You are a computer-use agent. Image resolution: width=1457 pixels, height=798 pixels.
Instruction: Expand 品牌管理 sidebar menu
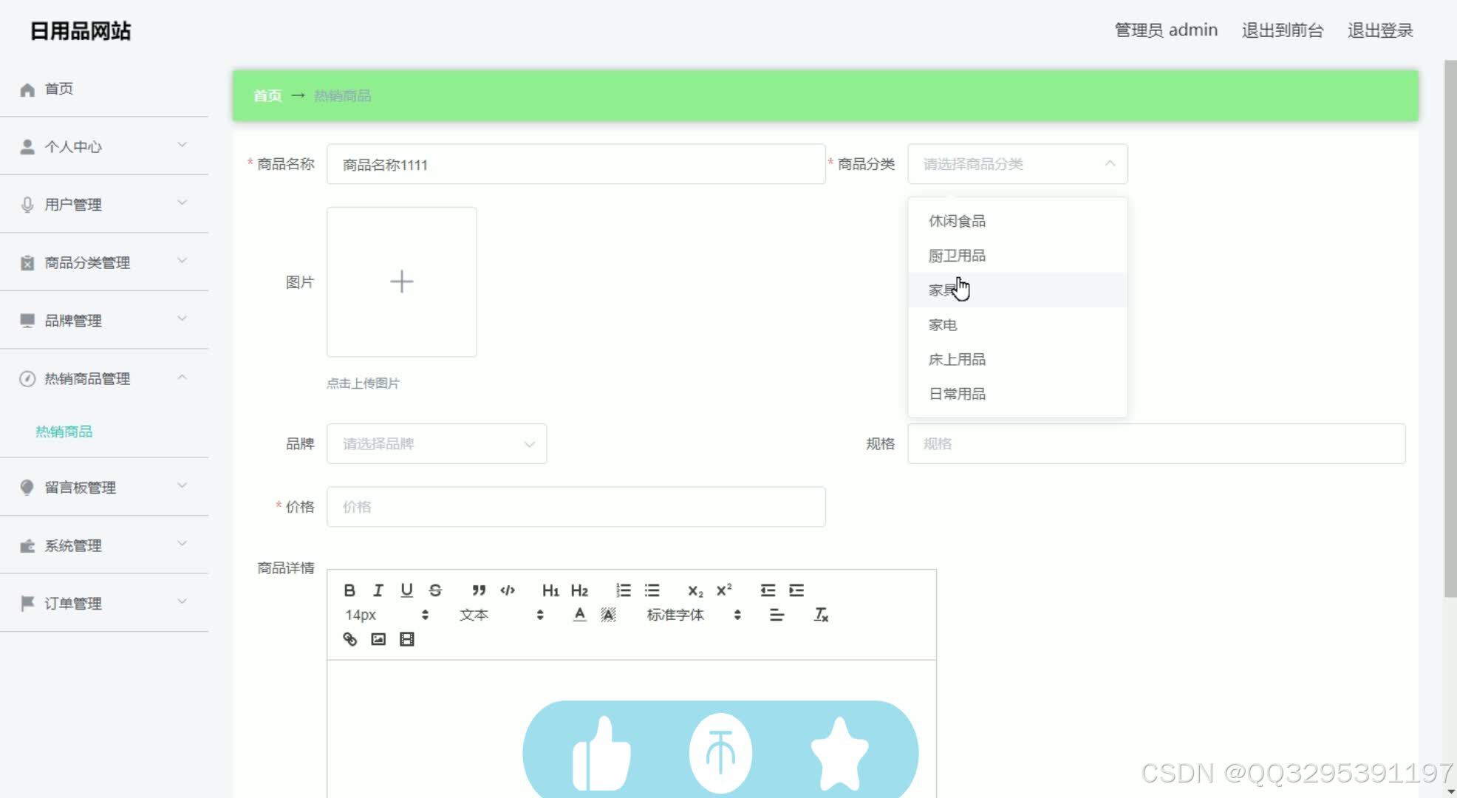point(104,321)
